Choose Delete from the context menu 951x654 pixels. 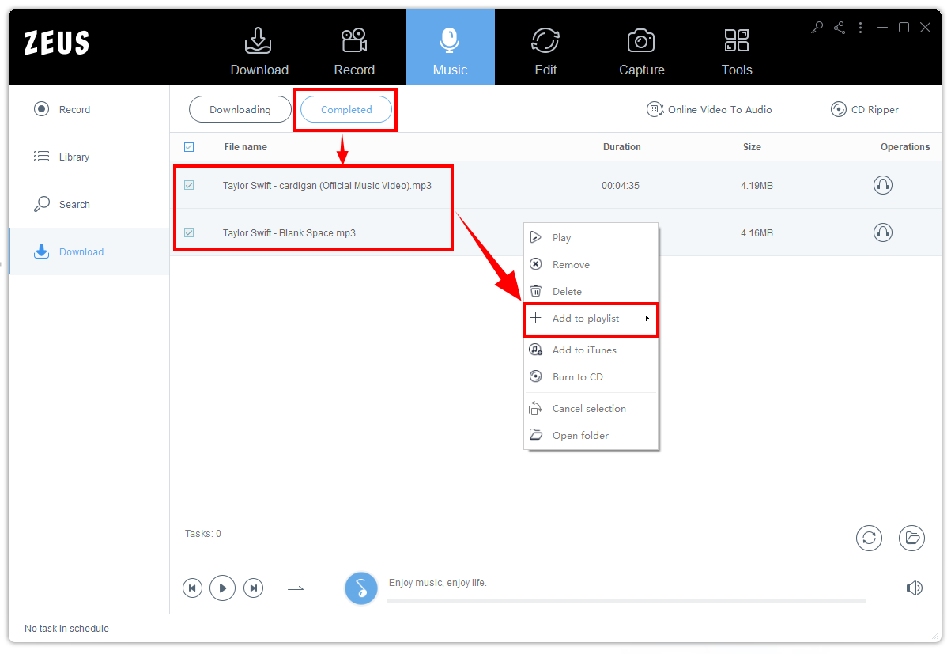[x=591, y=291]
